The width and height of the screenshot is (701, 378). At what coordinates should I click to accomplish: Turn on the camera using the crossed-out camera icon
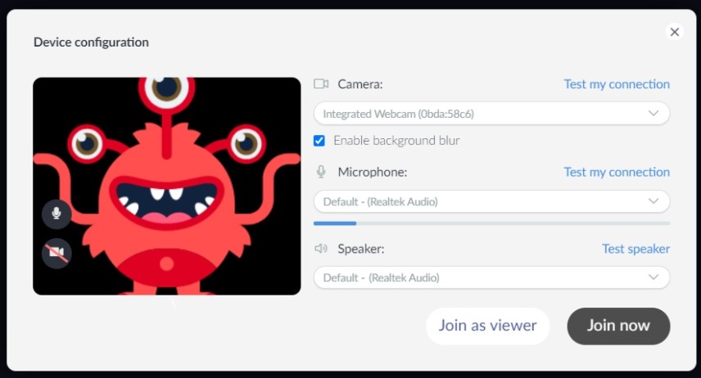click(x=57, y=253)
